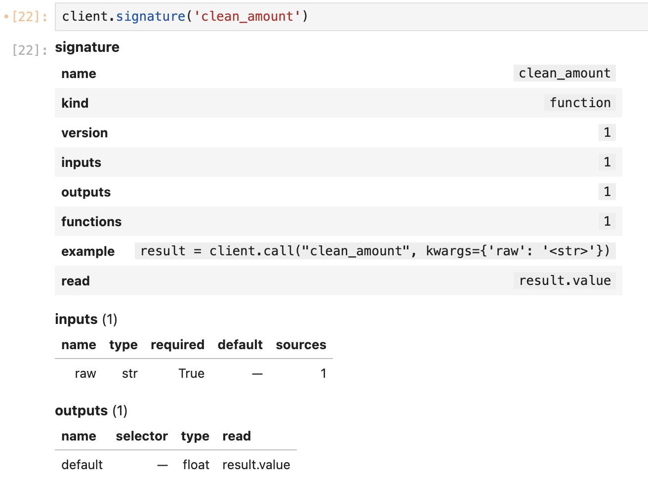Click the 'outputs (1)' section heading
Screen dimensions: 648x480
(91, 410)
